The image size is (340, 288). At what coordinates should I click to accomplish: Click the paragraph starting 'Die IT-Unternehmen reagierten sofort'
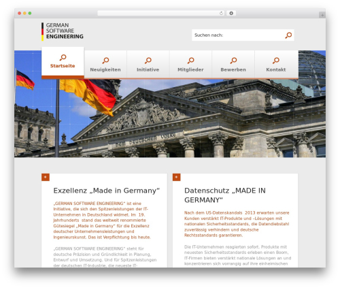237,255
